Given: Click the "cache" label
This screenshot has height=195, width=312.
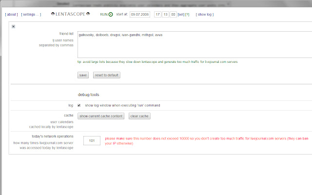Looking at the screenshot, I should (x=69, y=116).
